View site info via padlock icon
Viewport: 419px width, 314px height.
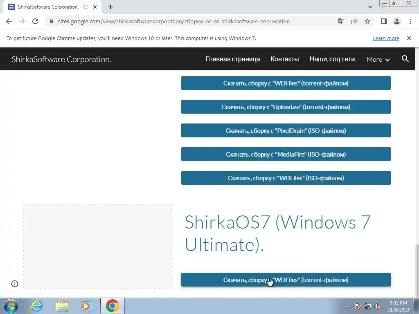click(52, 21)
